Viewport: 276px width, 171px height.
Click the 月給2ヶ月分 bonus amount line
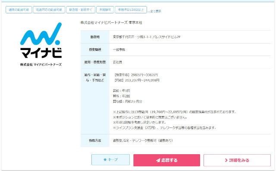tap(128, 101)
